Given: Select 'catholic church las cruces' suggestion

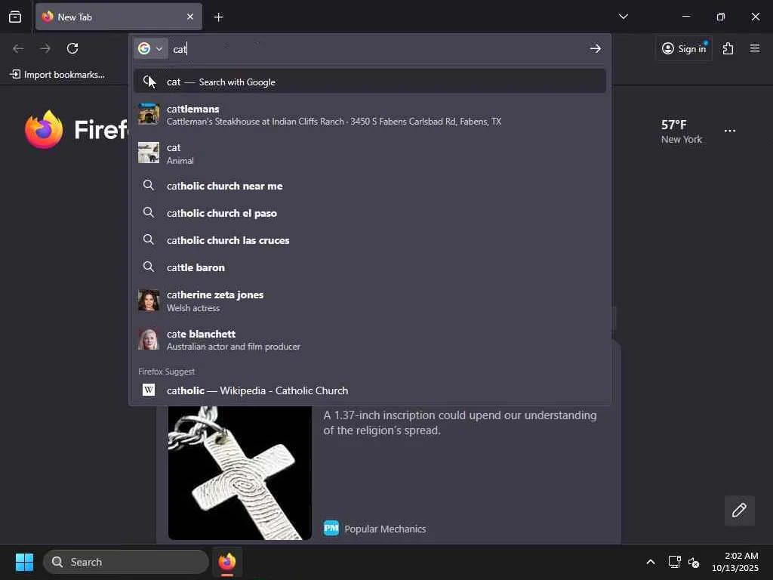Looking at the screenshot, I should click(370, 240).
